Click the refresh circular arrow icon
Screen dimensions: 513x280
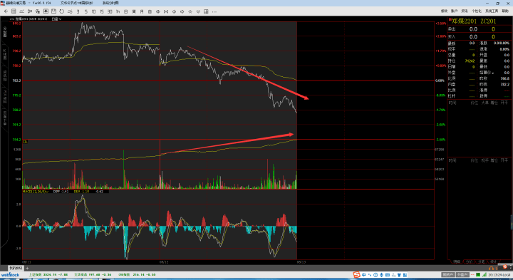click(x=61, y=11)
